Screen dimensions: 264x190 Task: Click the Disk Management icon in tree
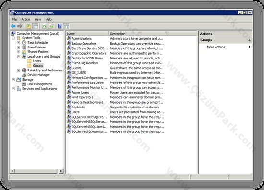24,84
